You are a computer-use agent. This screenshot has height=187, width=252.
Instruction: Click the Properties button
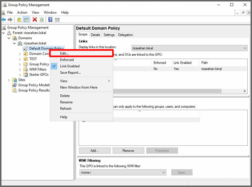point(162,150)
